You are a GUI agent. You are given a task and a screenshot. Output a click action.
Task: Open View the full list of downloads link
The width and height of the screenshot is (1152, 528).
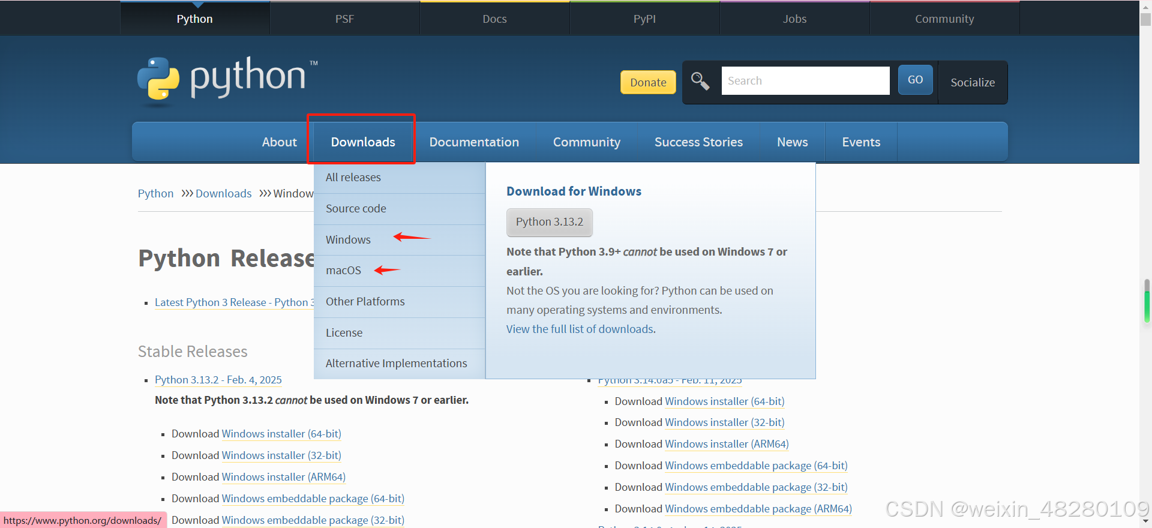(580, 329)
